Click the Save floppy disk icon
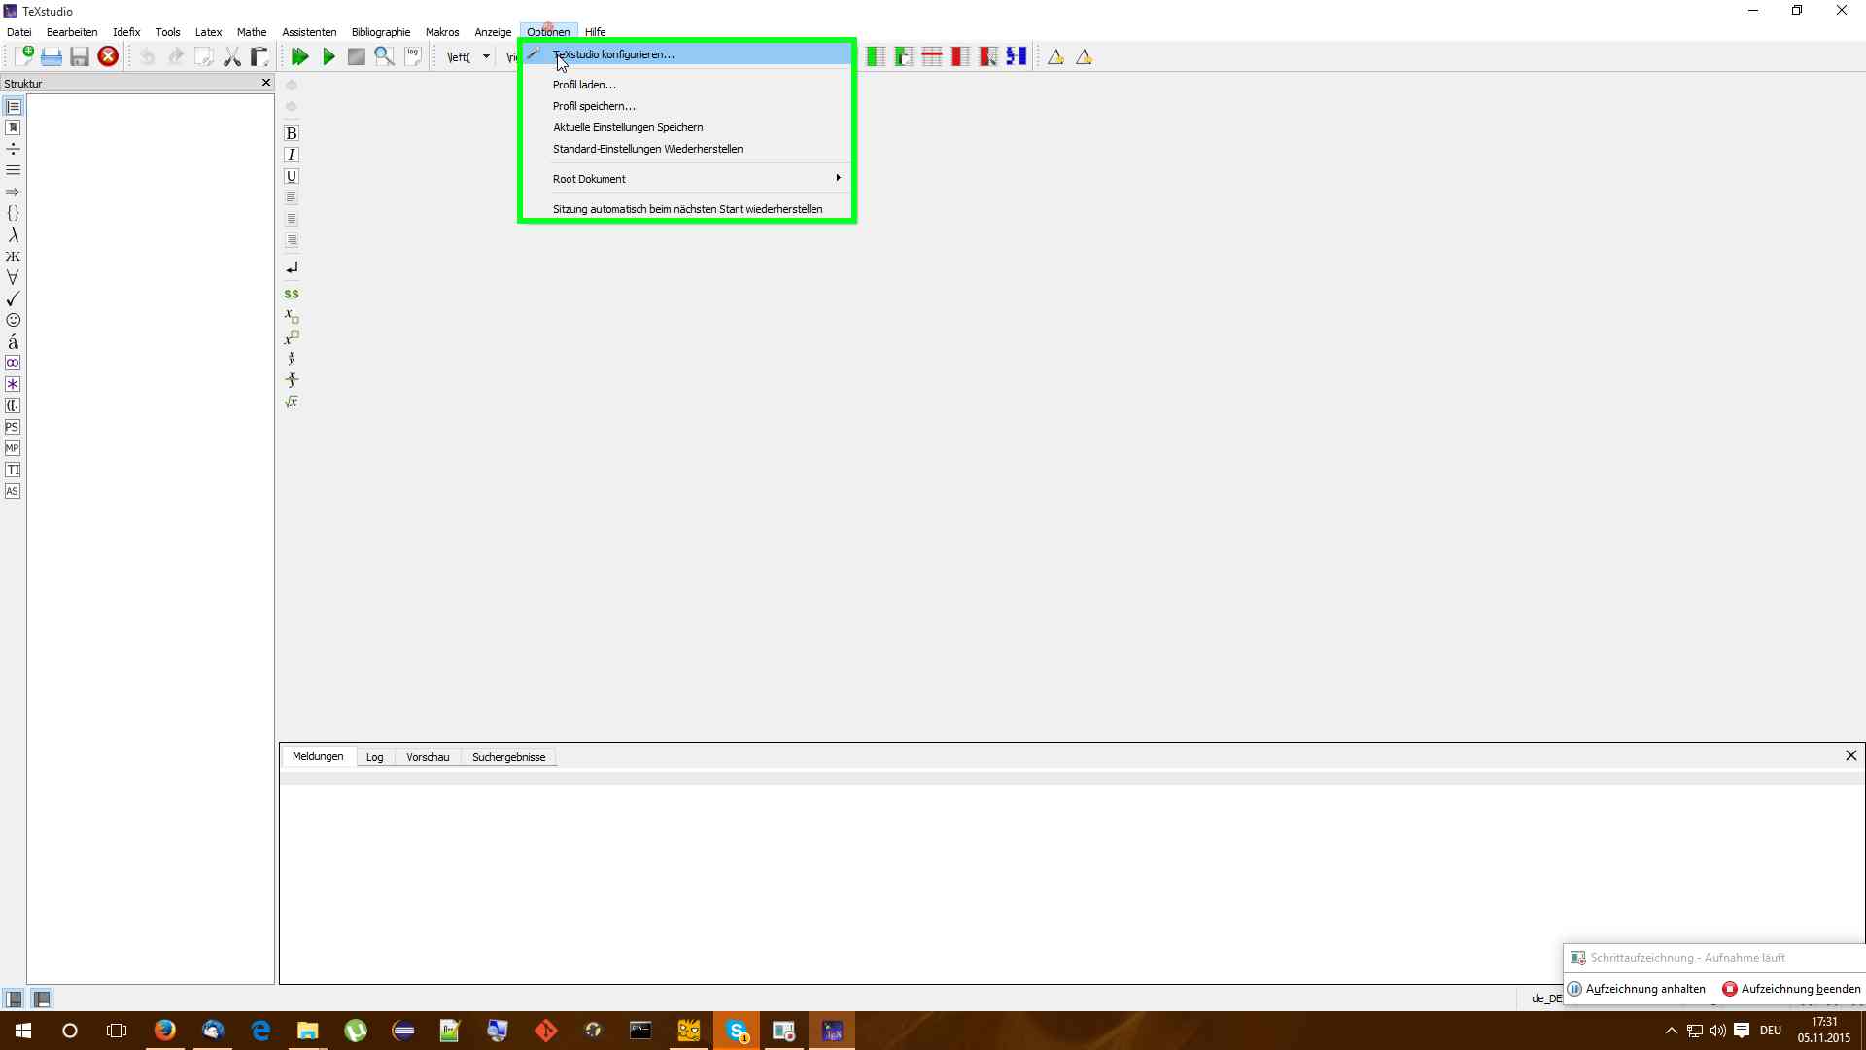The height and width of the screenshot is (1050, 1866). (80, 56)
